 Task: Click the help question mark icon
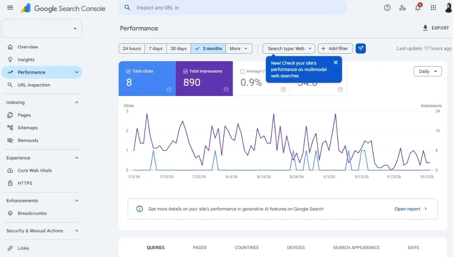(x=387, y=8)
